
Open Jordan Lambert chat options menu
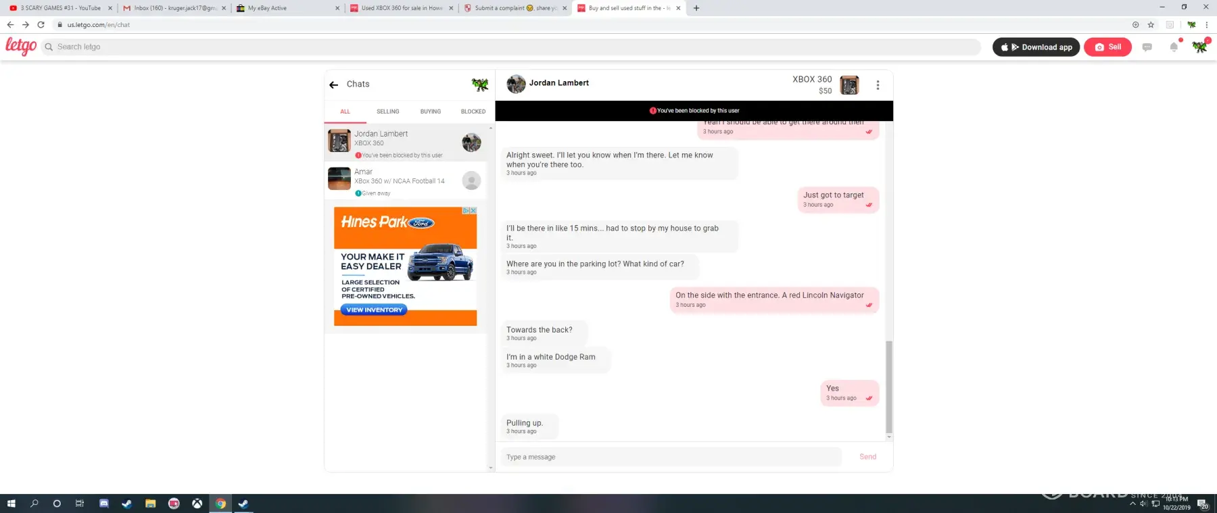[x=878, y=85]
